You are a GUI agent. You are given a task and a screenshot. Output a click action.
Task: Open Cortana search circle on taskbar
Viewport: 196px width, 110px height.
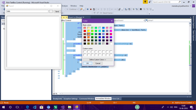tap(10, 107)
